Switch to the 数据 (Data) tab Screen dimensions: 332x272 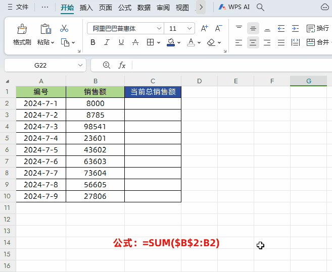pyautogui.click(x=144, y=8)
